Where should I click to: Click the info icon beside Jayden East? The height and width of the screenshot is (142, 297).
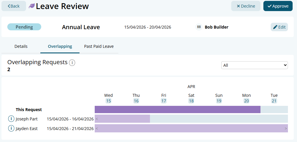point(11,129)
